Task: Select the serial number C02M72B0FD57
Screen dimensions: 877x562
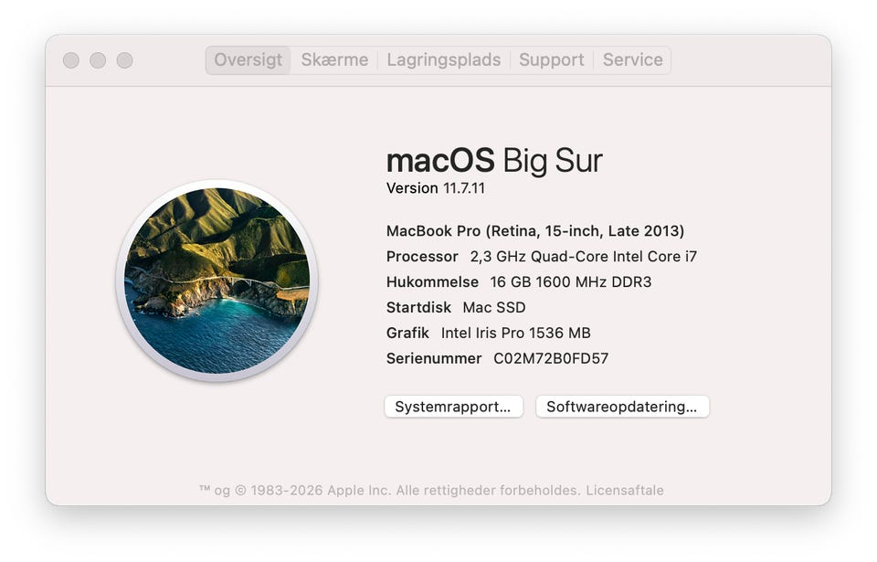Action: [551, 358]
